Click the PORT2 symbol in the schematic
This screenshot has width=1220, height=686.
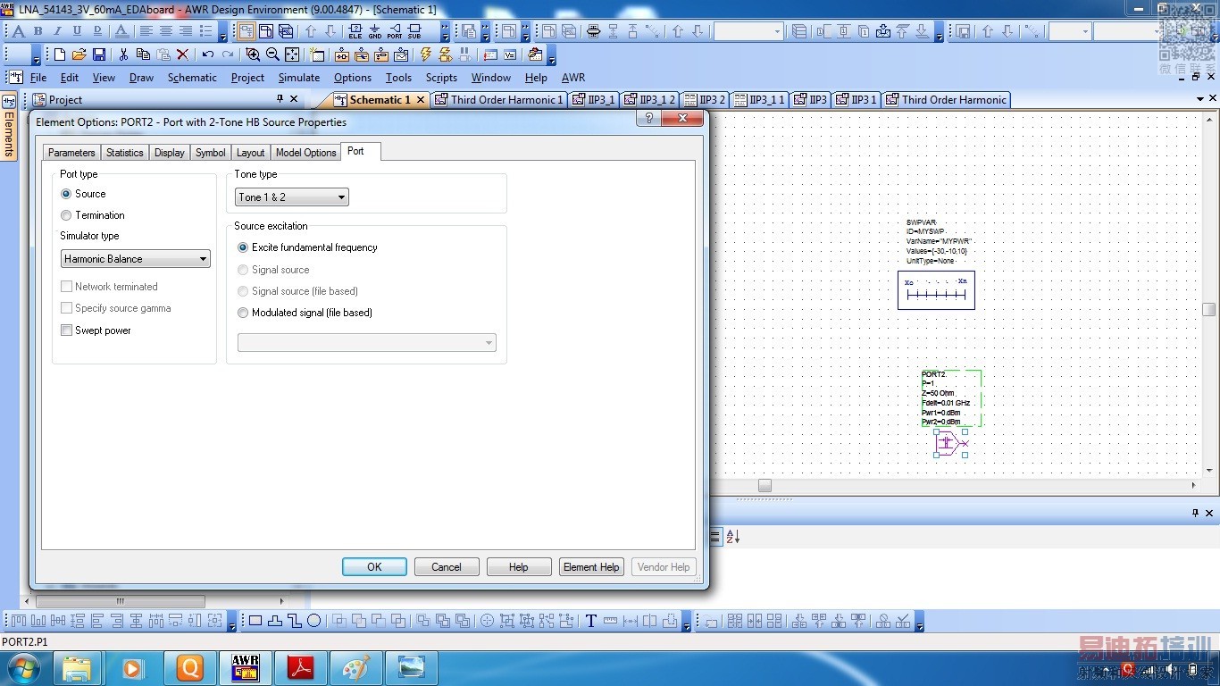(950, 442)
